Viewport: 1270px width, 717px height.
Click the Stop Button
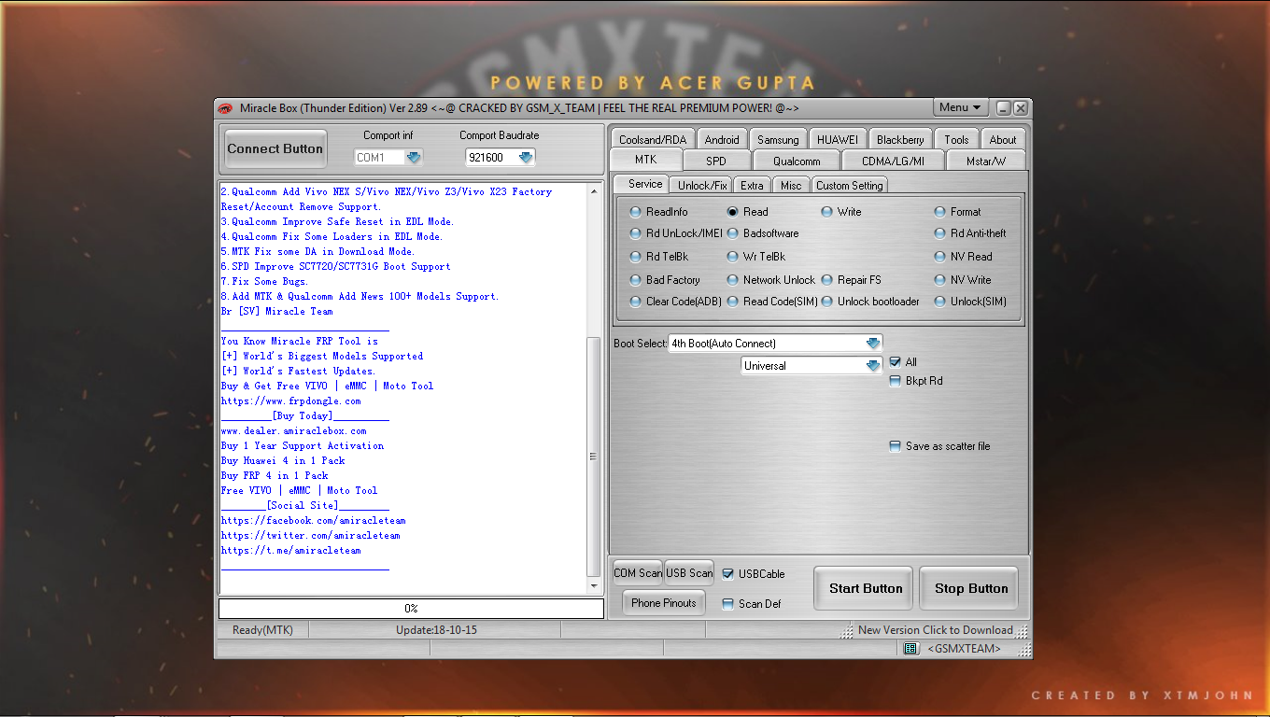[x=971, y=588]
